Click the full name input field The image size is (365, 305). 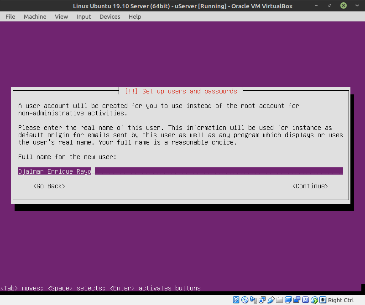[180, 171]
